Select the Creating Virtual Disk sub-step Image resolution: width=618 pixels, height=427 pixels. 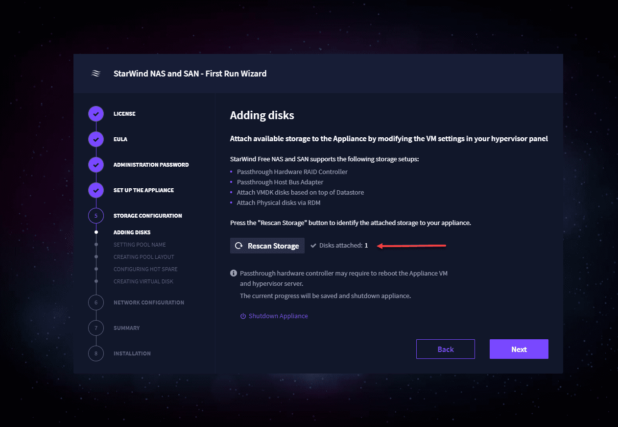coord(143,281)
